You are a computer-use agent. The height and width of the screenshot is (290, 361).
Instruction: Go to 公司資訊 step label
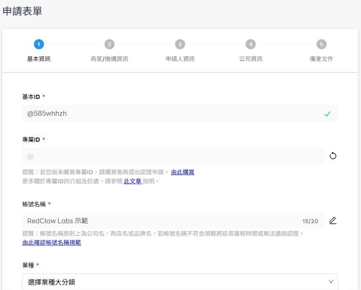(251, 59)
